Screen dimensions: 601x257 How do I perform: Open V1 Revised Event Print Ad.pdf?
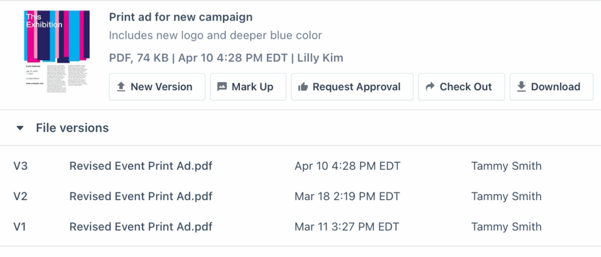pyautogui.click(x=141, y=227)
